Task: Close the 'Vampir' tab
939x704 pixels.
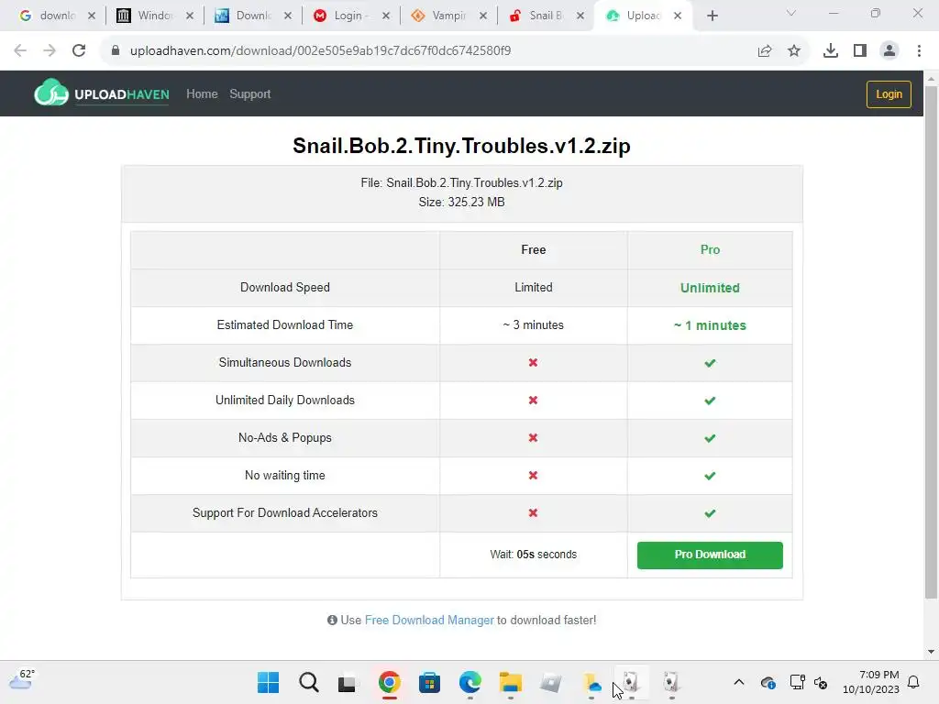Action: [483, 16]
